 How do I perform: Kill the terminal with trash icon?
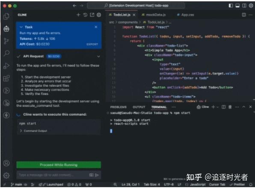point(230,107)
